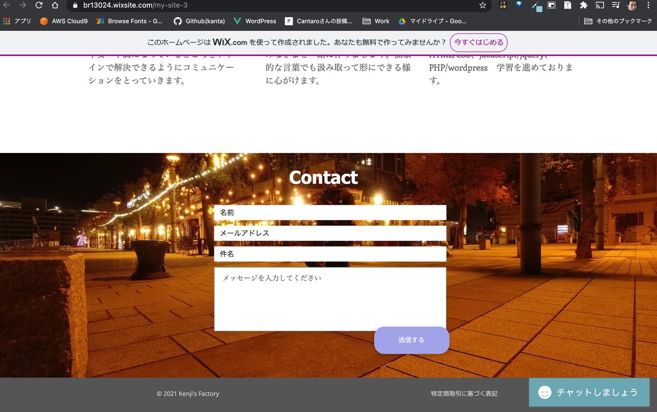Screen dimensions: 657x412
Task: Open the media controls playlist icon
Action: (616, 5)
